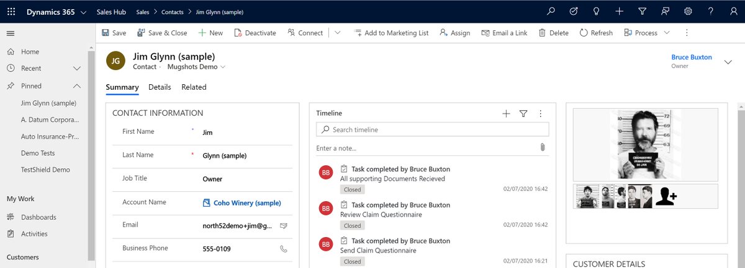
Task: Open advanced find funnel icon in top bar
Action: pos(643,12)
